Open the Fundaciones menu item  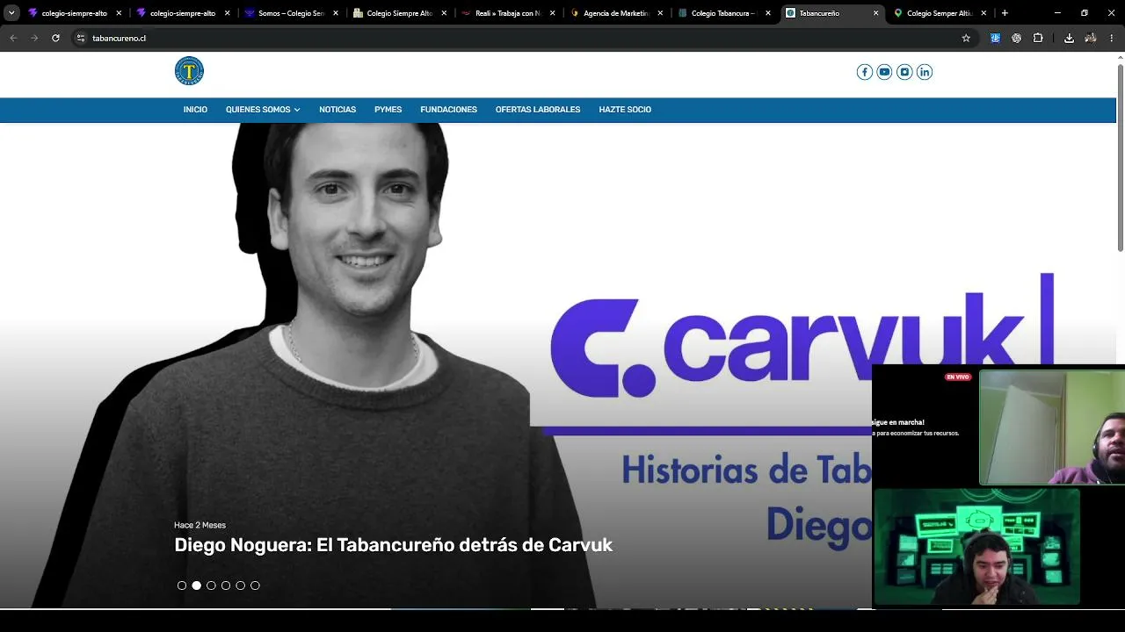point(448,110)
